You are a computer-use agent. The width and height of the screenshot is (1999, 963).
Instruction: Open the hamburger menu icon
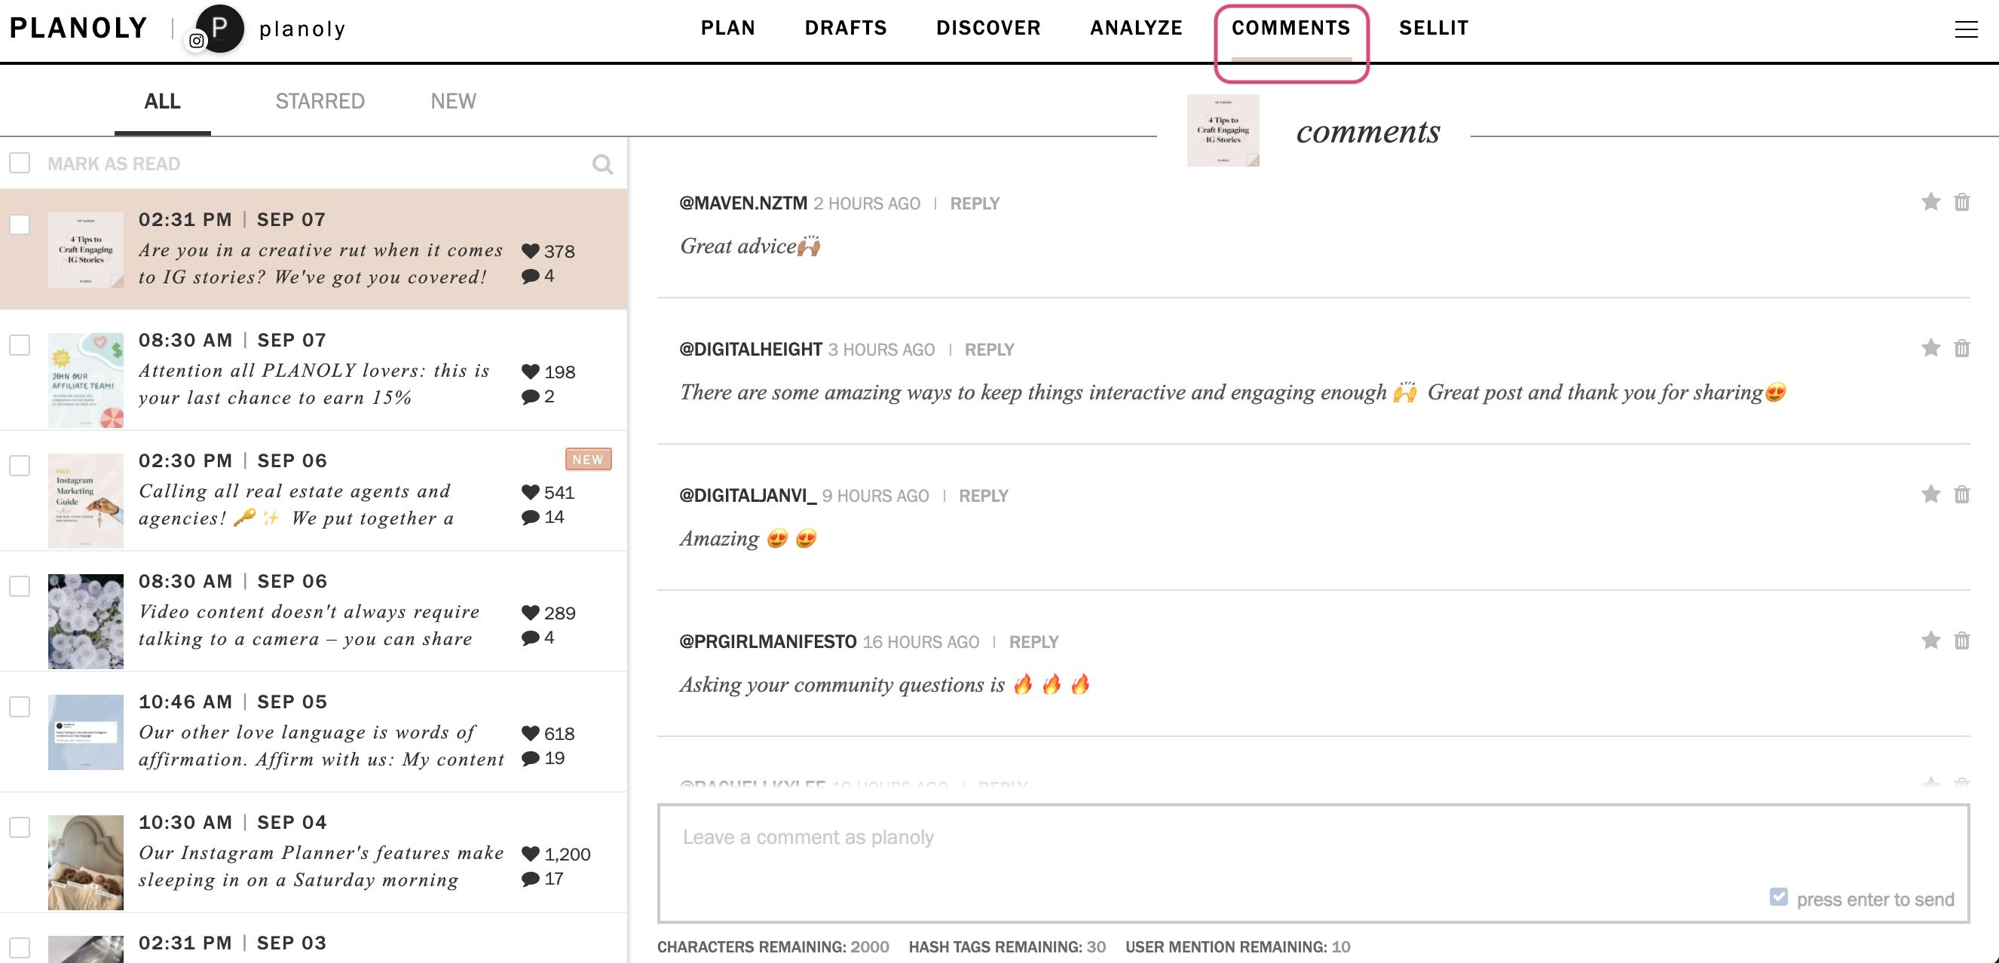click(1966, 29)
